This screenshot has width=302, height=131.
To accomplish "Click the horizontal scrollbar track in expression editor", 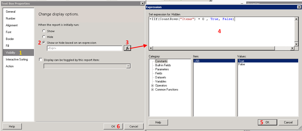I will coord(282,48).
